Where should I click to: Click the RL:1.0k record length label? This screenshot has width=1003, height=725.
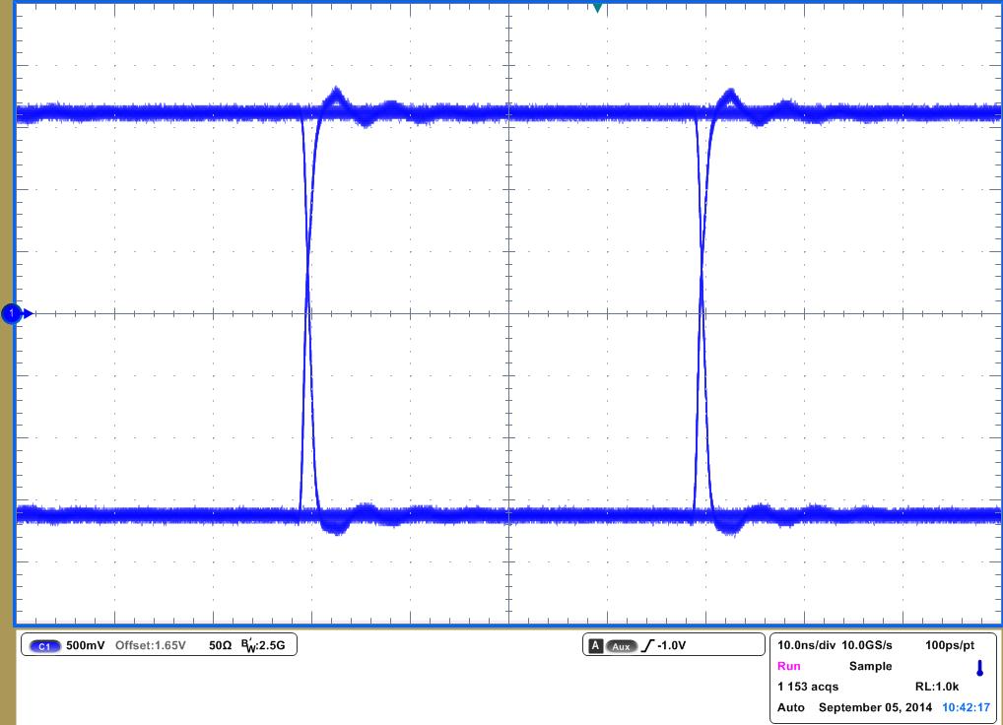(x=936, y=686)
